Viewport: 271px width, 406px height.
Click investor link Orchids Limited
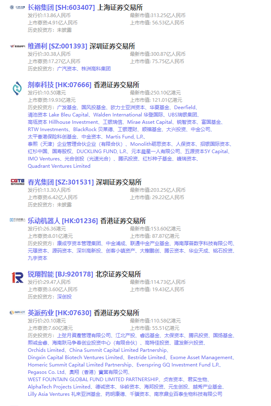[x=46, y=350]
